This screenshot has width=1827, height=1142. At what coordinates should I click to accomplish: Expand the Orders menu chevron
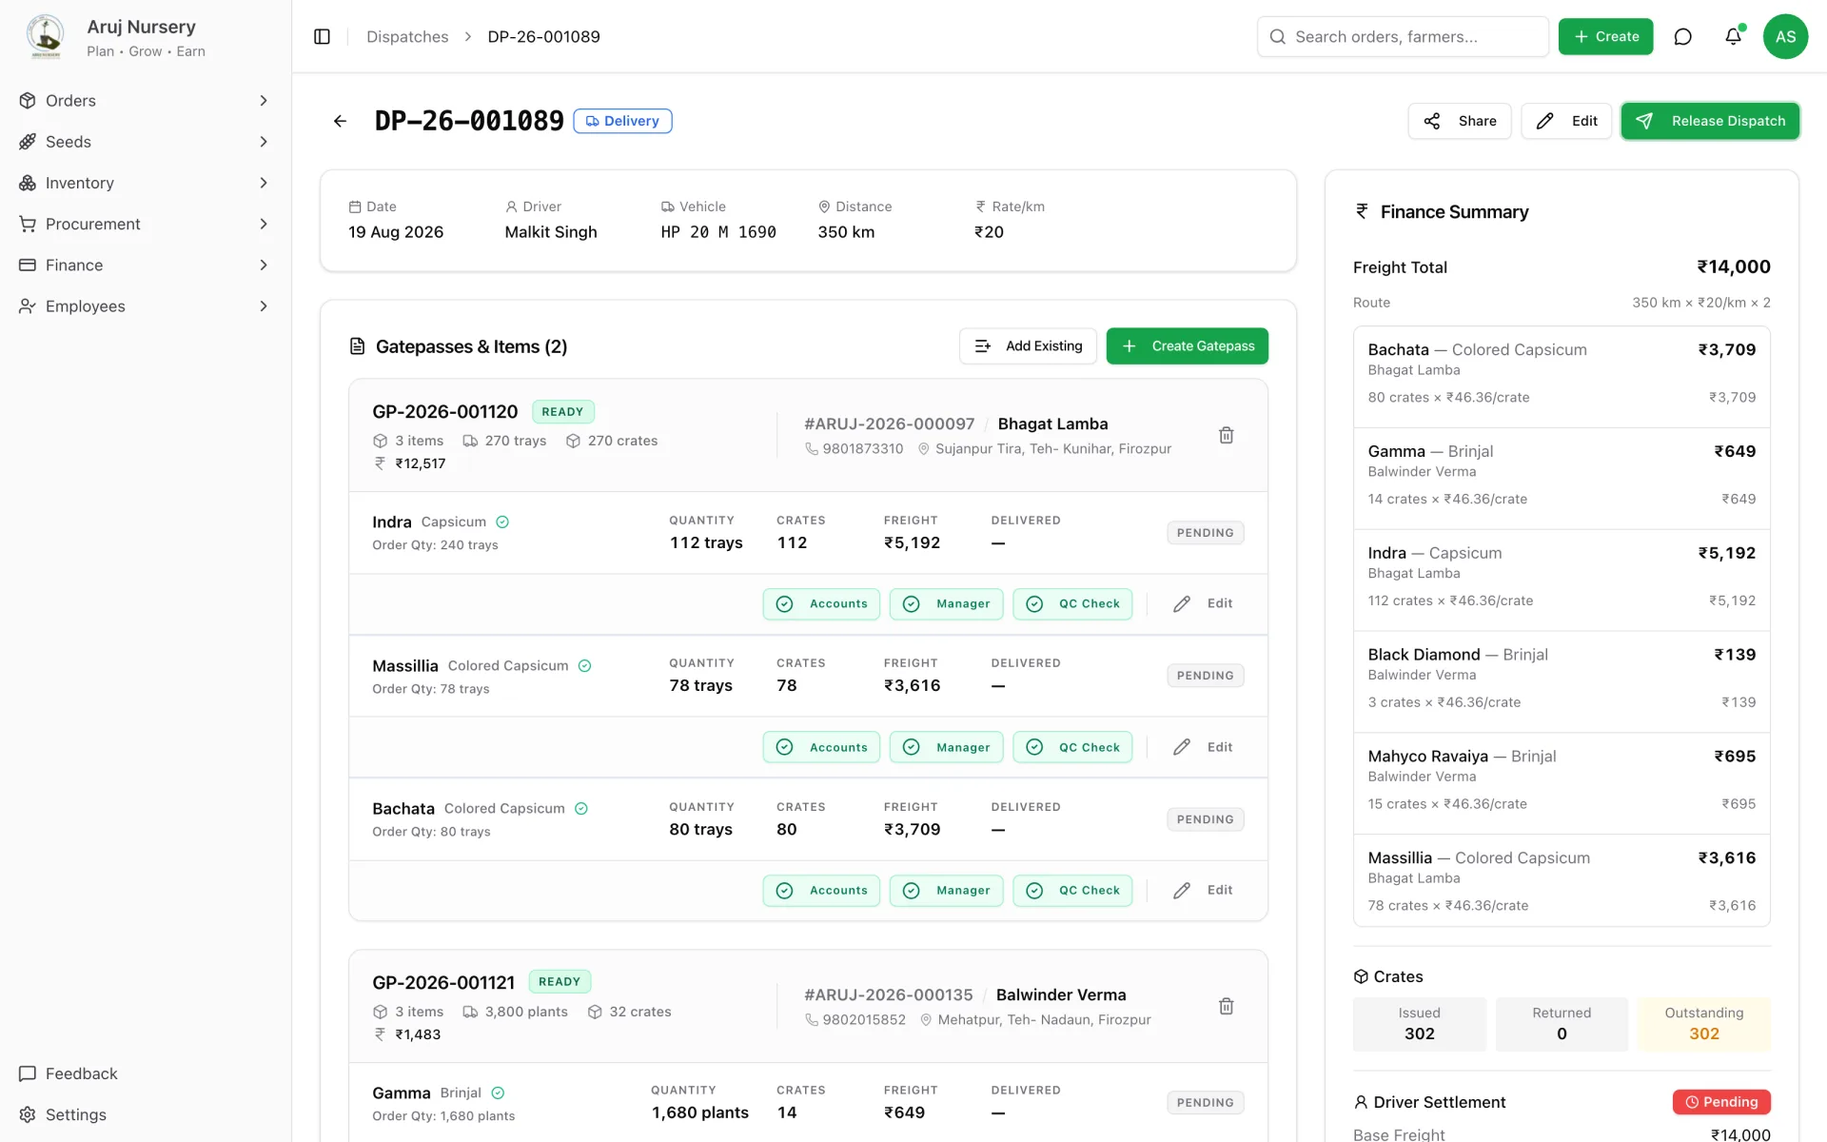click(x=264, y=100)
